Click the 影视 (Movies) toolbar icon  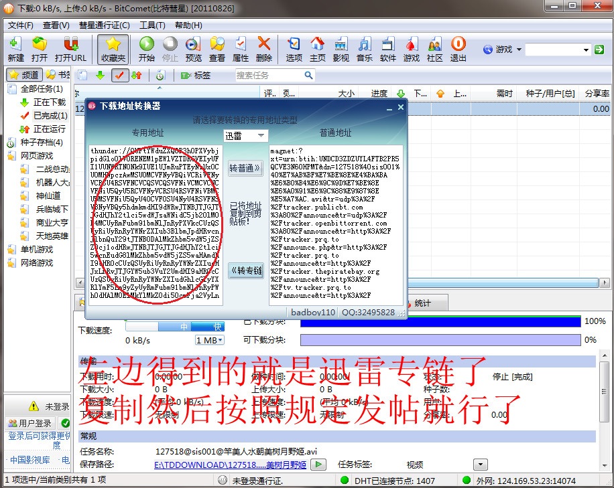click(x=341, y=50)
